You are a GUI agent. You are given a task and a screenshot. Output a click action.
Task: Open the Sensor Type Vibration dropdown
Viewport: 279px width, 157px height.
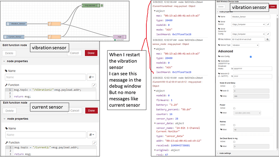tap(245, 45)
